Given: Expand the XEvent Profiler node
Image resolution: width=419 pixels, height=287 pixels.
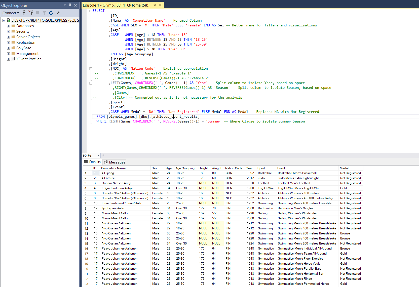Looking at the screenshot, I should coord(8,59).
